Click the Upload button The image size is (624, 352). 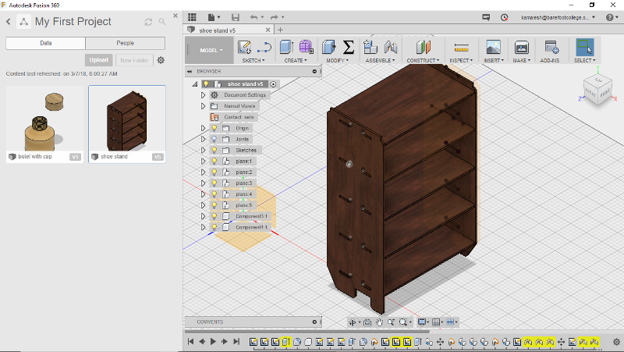point(99,60)
